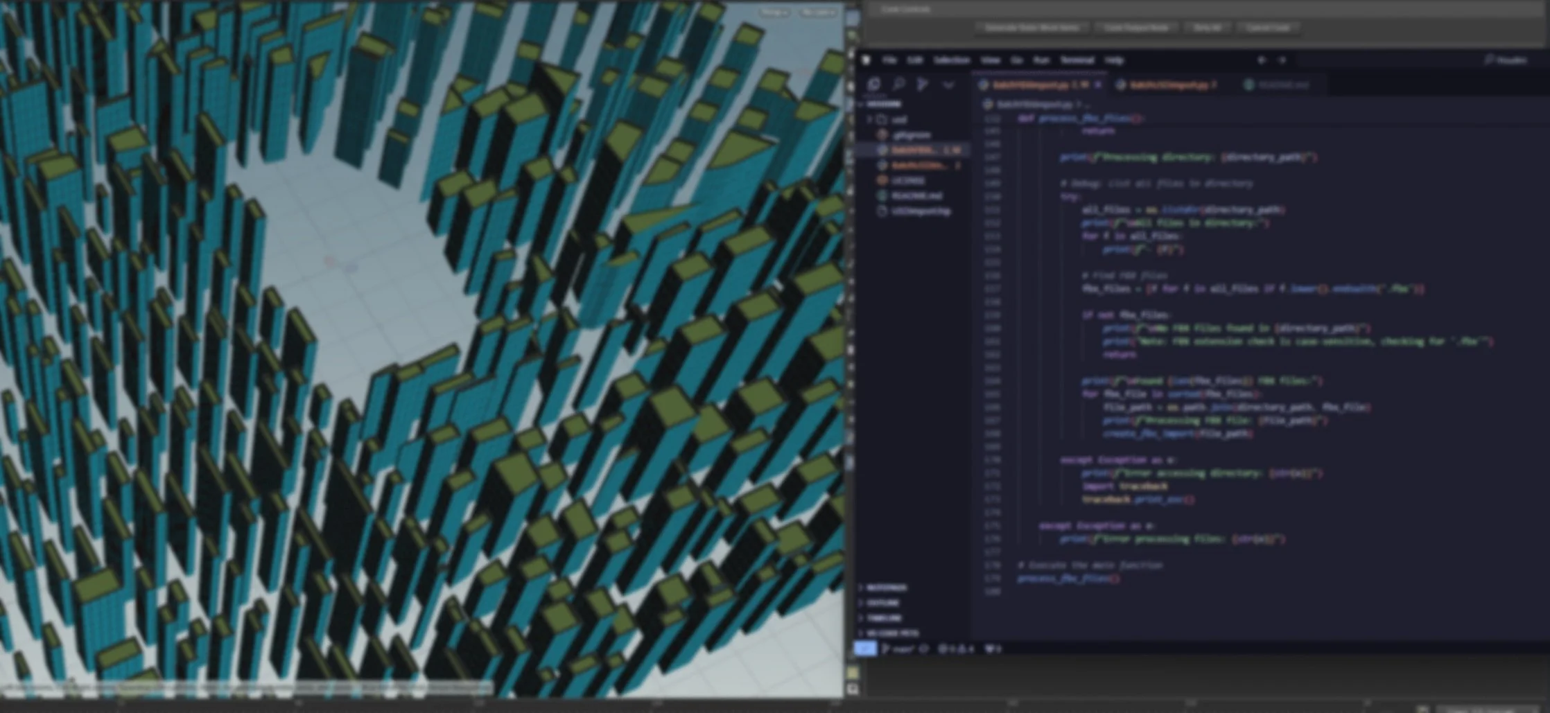Click the def process_fbx_files sticky header line
The width and height of the screenshot is (1550, 713).
1081,118
